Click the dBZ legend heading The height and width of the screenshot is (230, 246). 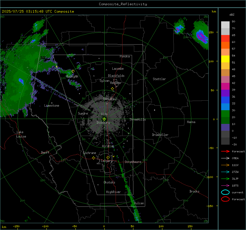click(232, 15)
